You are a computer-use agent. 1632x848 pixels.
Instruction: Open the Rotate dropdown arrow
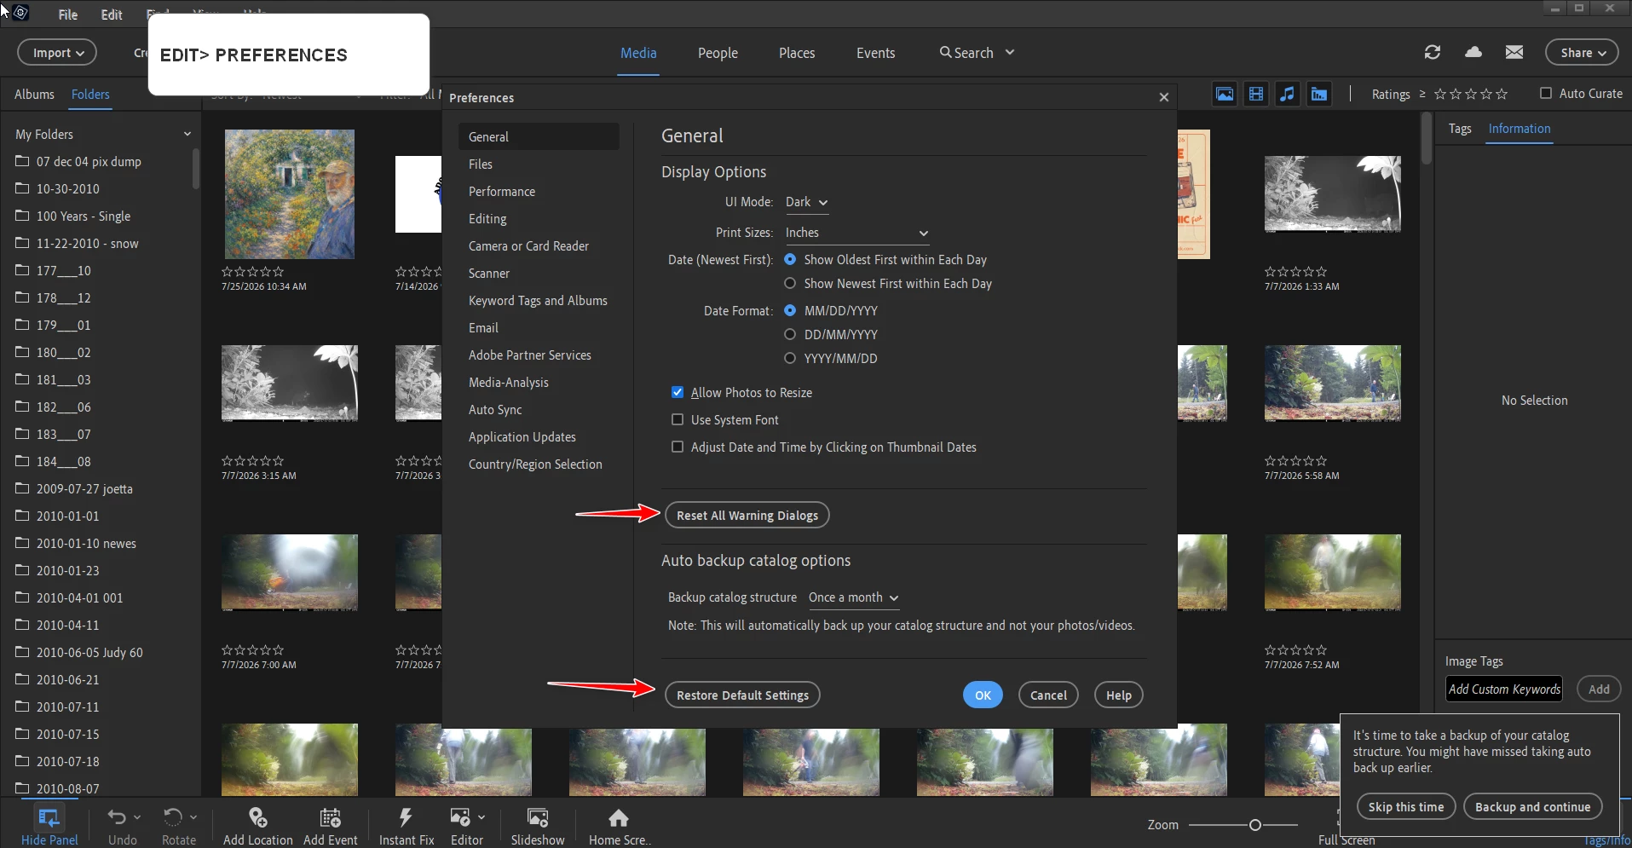(x=193, y=816)
